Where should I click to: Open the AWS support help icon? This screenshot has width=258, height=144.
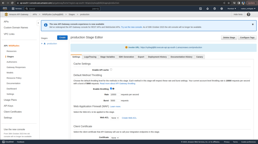(215, 9)
